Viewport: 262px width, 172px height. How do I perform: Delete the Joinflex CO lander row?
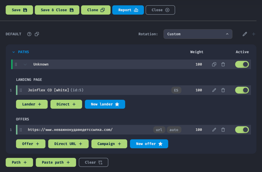click(223, 90)
